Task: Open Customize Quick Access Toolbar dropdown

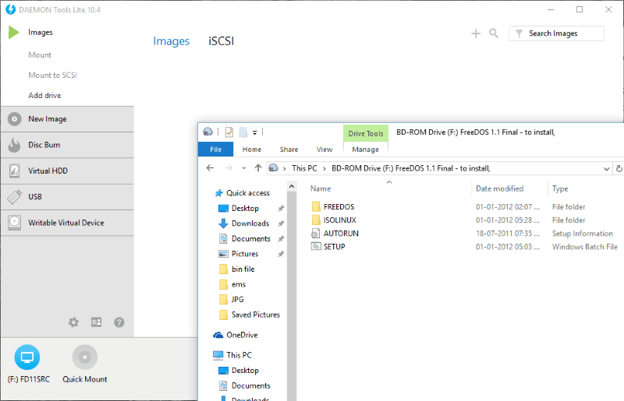Action: click(x=255, y=132)
